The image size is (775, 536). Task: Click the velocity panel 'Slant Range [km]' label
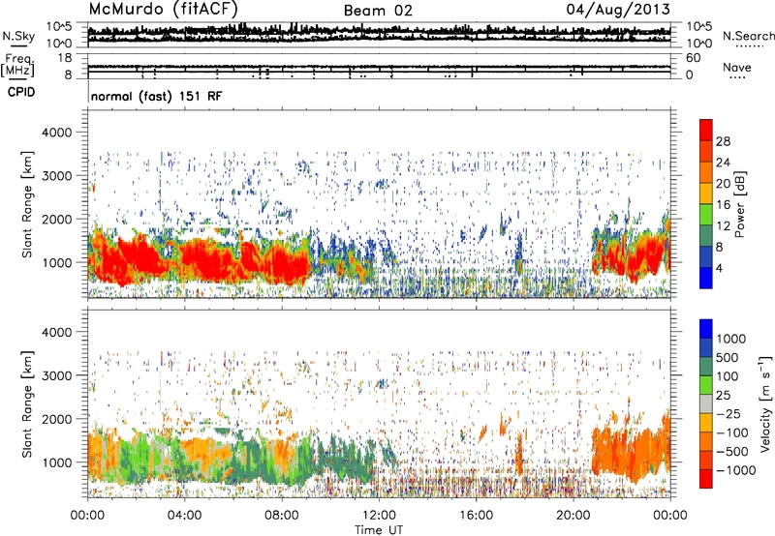27,403
